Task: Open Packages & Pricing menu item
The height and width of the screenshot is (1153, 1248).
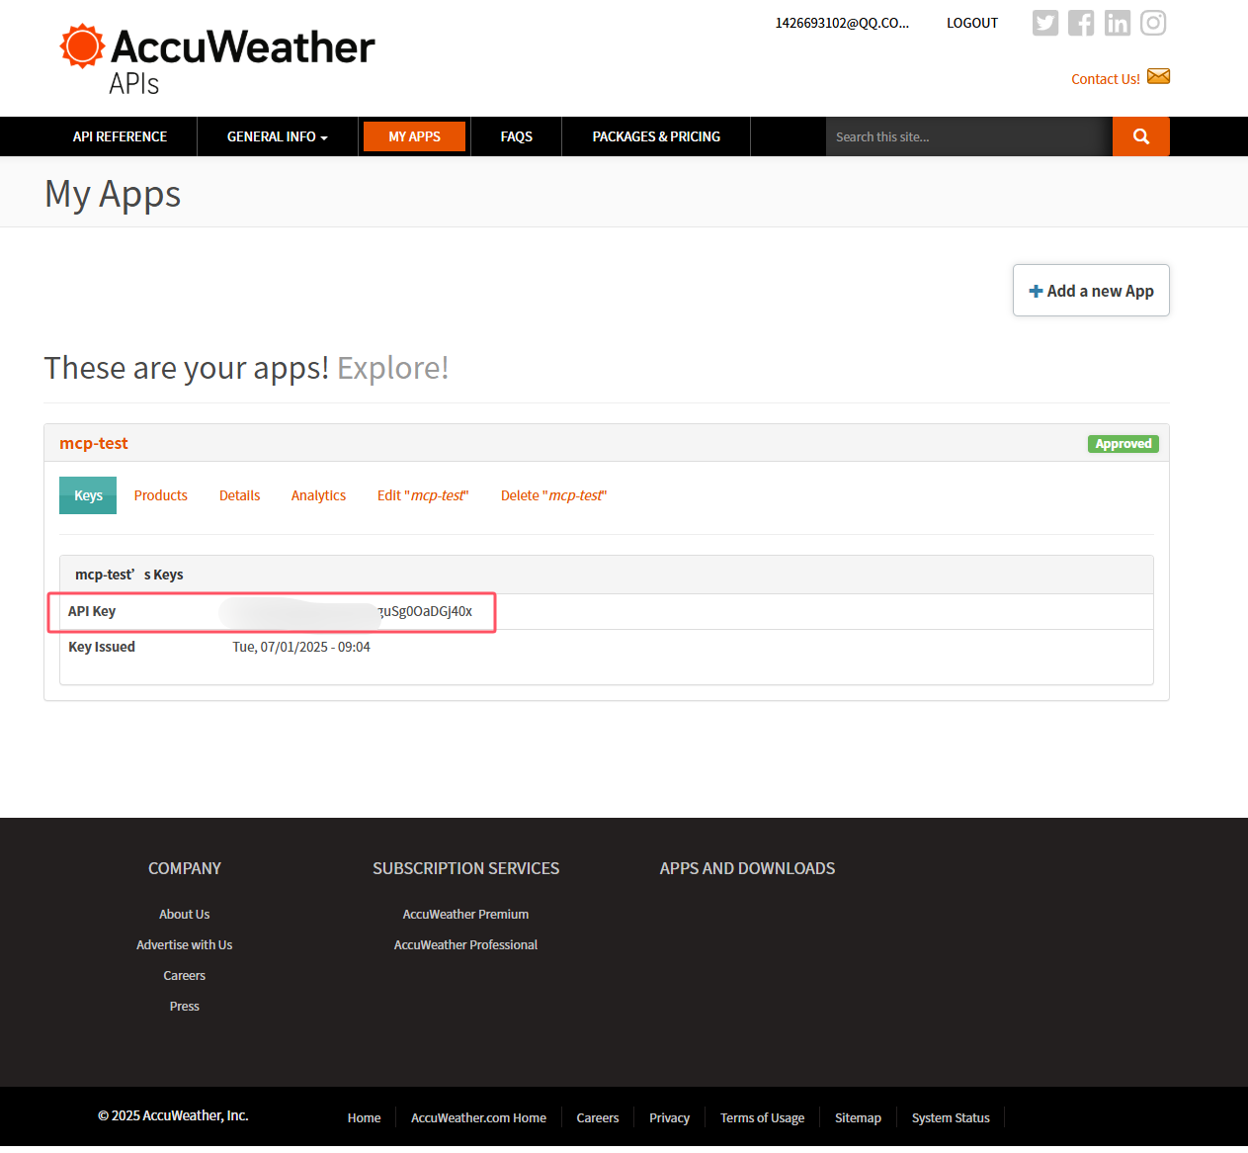Action: (656, 136)
